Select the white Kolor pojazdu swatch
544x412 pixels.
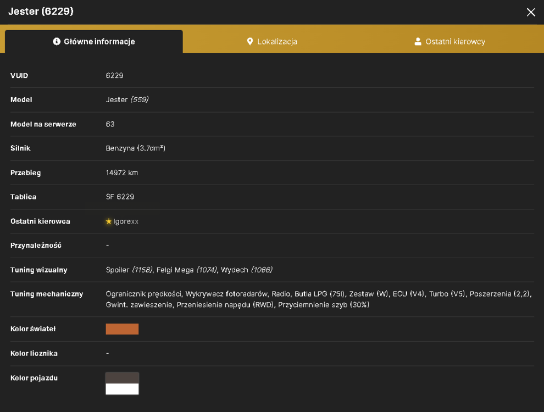pos(122,389)
